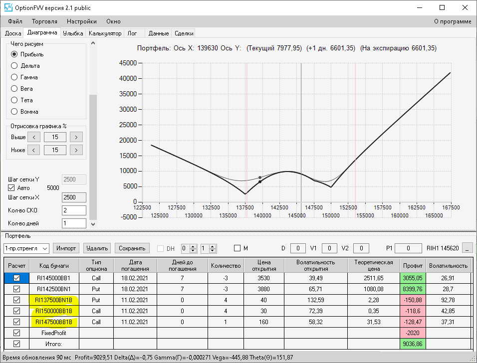Click the D value input field
Image resolution: width=477 pixels, height=363 pixels.
point(298,248)
